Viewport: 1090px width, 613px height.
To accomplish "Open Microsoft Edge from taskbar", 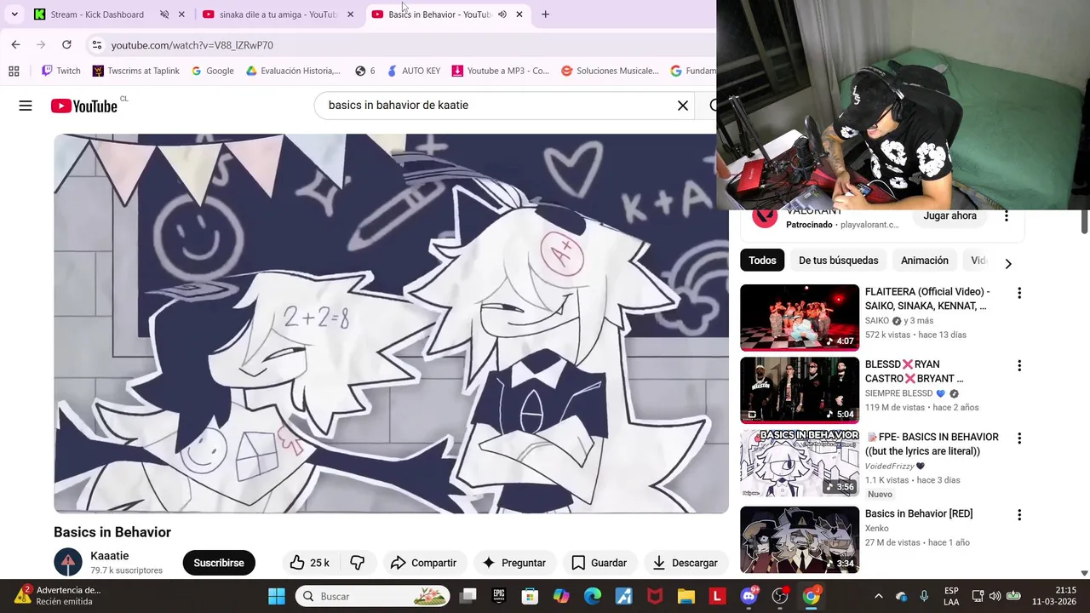I will click(593, 596).
